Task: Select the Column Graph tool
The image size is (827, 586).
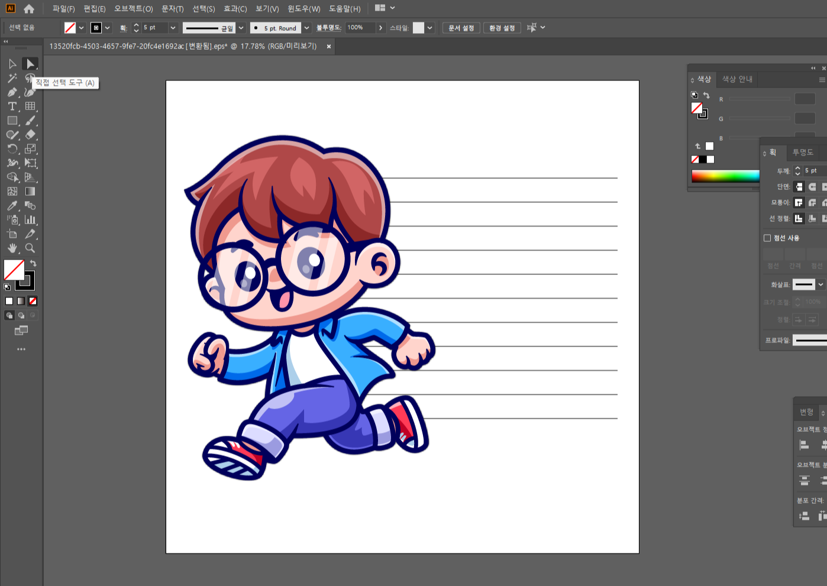Action: (x=30, y=220)
